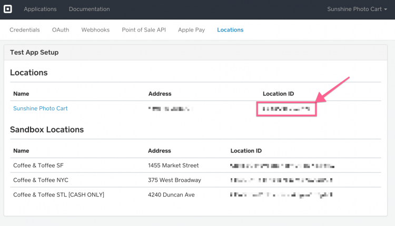Viewport: 395px width, 226px height.
Task: Click Address column header in Sandbox table
Action: point(160,151)
